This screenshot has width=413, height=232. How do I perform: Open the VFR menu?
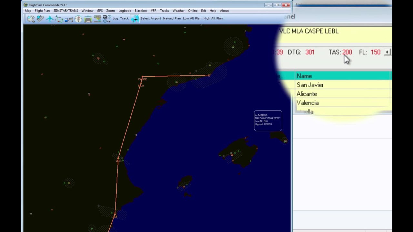pos(154,11)
